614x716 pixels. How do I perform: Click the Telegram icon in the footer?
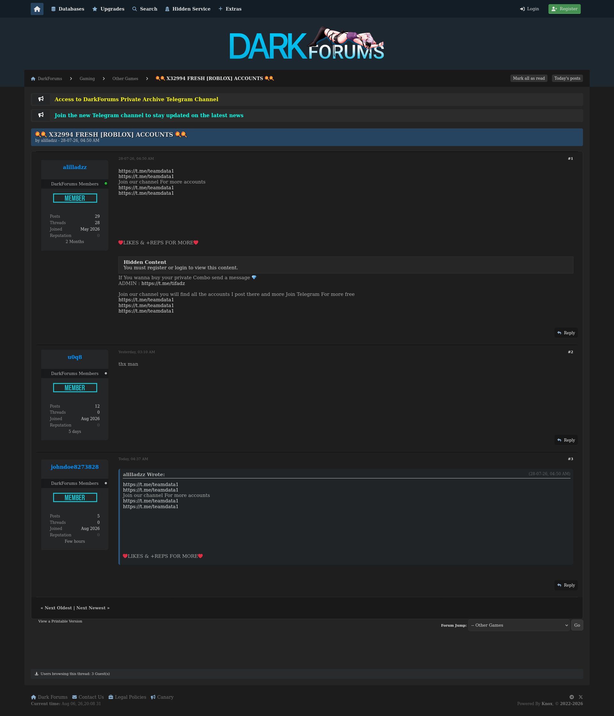[x=571, y=697]
